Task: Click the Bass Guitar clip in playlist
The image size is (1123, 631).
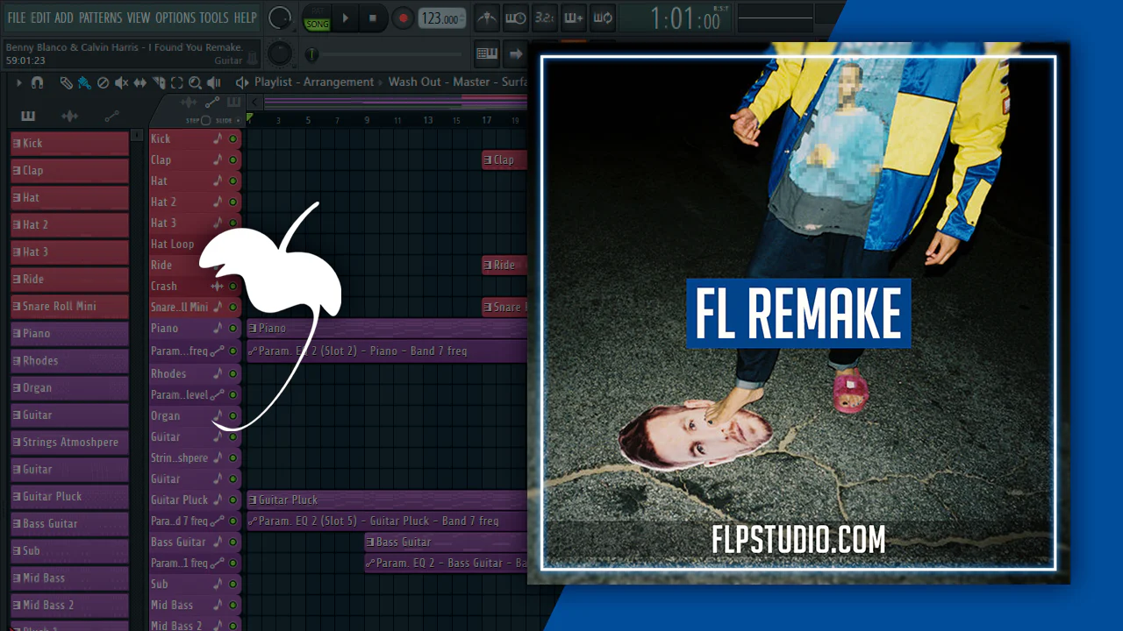Action: point(446,542)
